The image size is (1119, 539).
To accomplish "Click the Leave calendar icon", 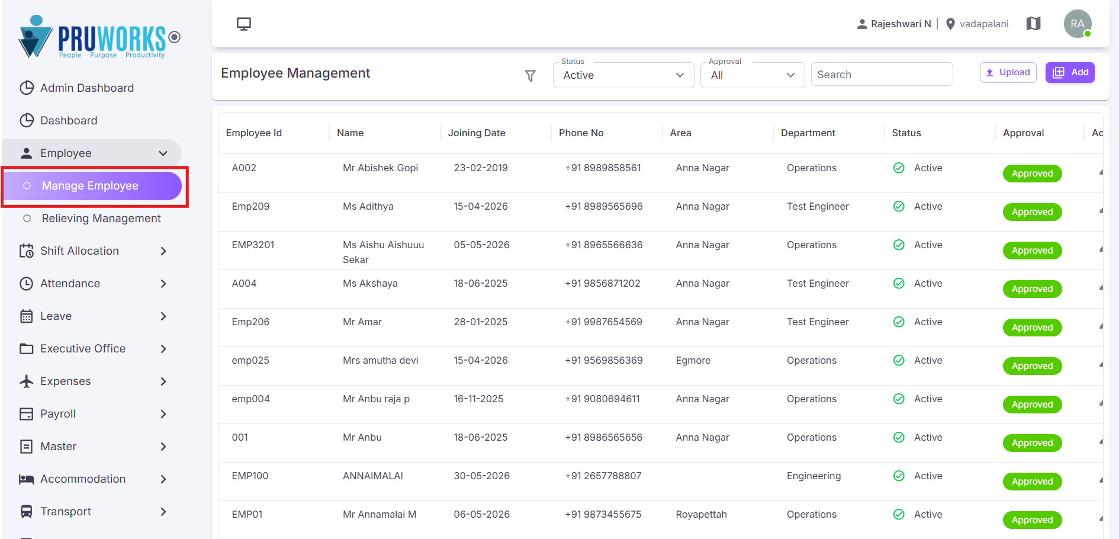I will click(x=27, y=316).
